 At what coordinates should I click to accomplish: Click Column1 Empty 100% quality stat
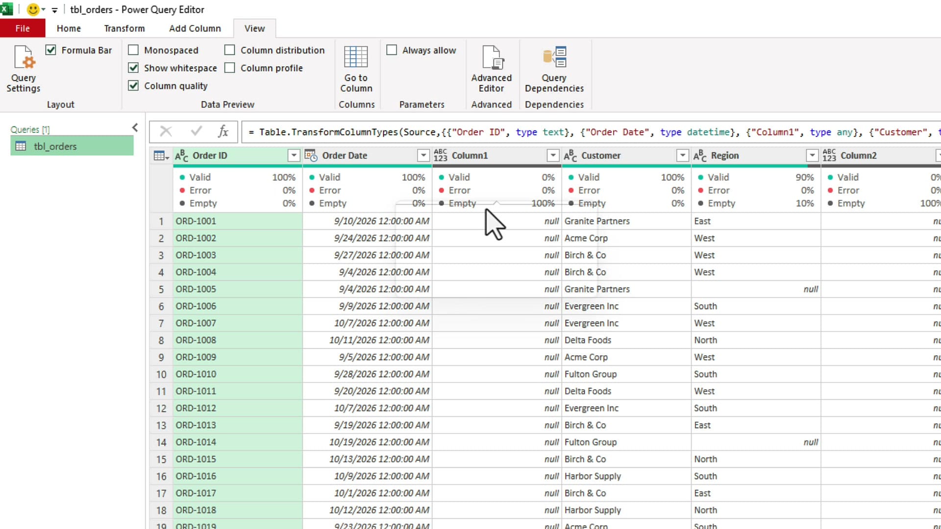tap(497, 203)
